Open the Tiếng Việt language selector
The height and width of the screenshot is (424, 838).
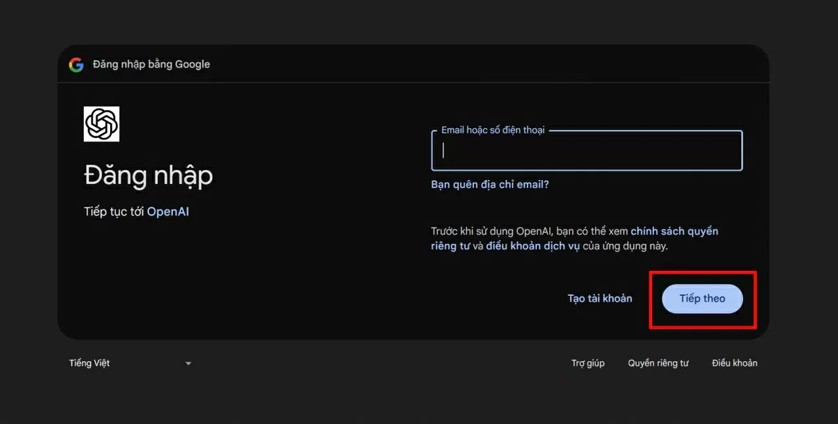click(90, 363)
